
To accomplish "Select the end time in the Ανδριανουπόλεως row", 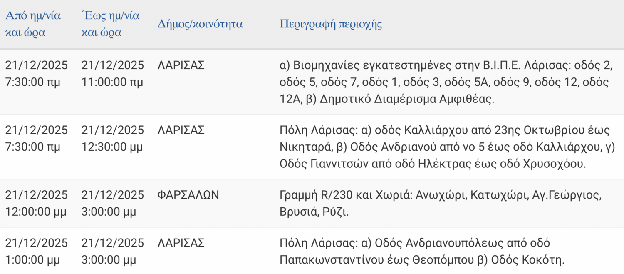I will (112, 252).
